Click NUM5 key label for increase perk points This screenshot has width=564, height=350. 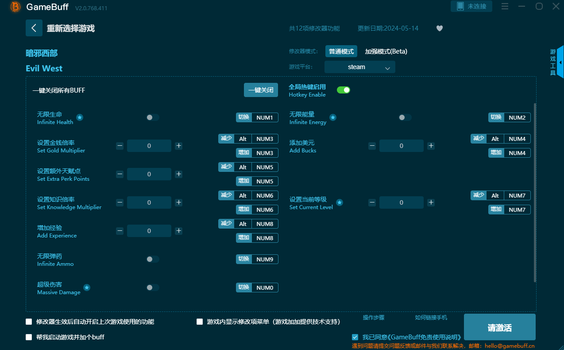(265, 181)
